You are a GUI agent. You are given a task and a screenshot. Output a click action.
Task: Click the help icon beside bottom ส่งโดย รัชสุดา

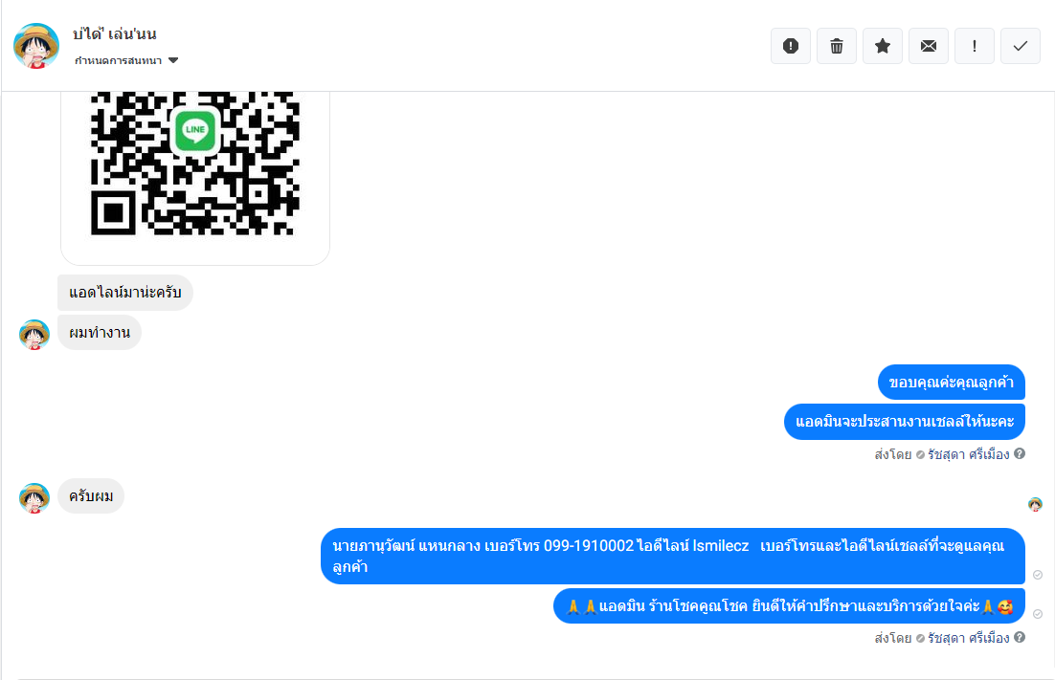pos(1020,637)
